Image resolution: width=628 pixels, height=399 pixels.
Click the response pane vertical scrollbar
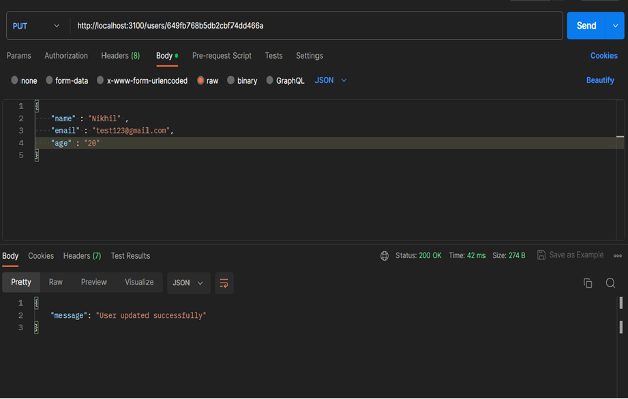point(620,315)
